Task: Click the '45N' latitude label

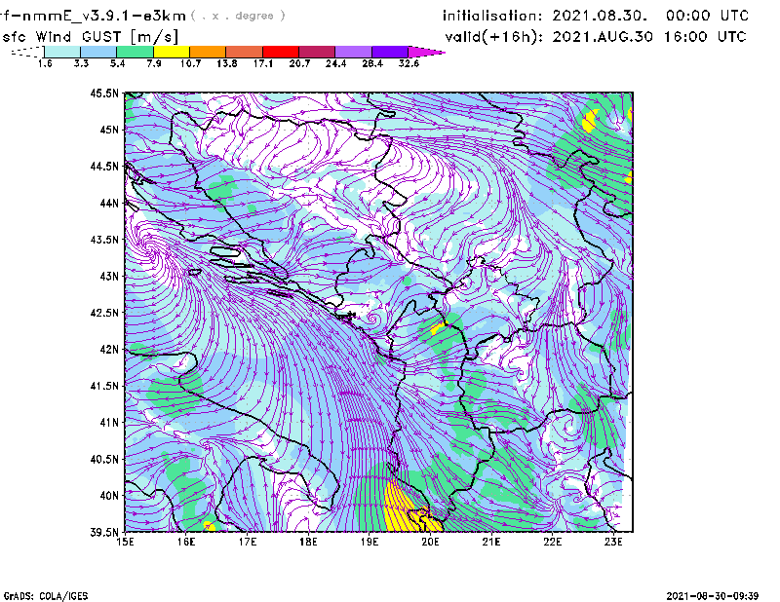Action: 109,130
